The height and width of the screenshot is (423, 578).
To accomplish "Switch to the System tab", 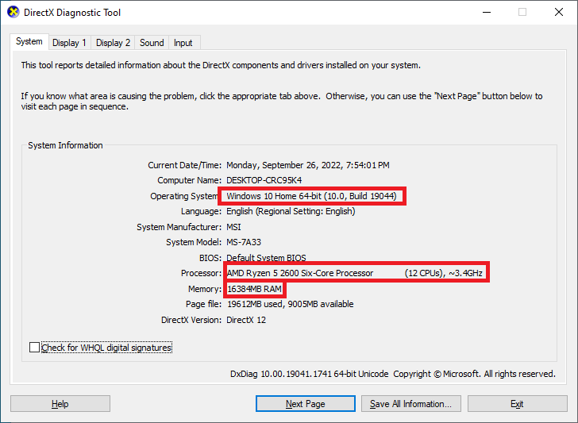I will click(x=29, y=42).
